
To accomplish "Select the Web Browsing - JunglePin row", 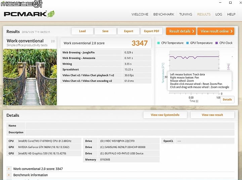I will pyautogui.click(x=106, y=52).
